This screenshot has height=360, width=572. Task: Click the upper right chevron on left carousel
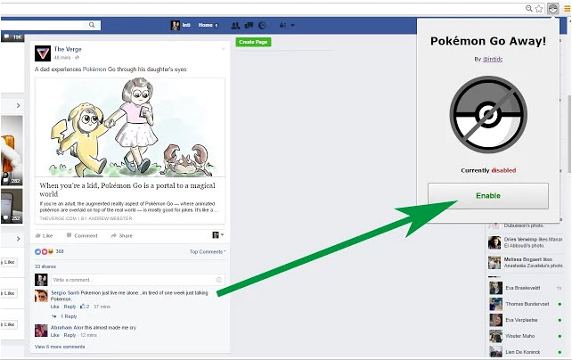tap(18, 105)
